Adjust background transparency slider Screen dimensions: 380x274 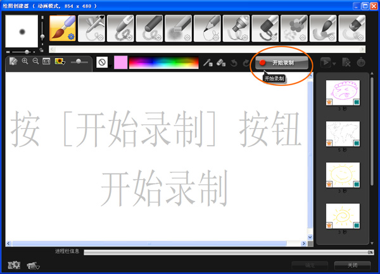coord(79,62)
